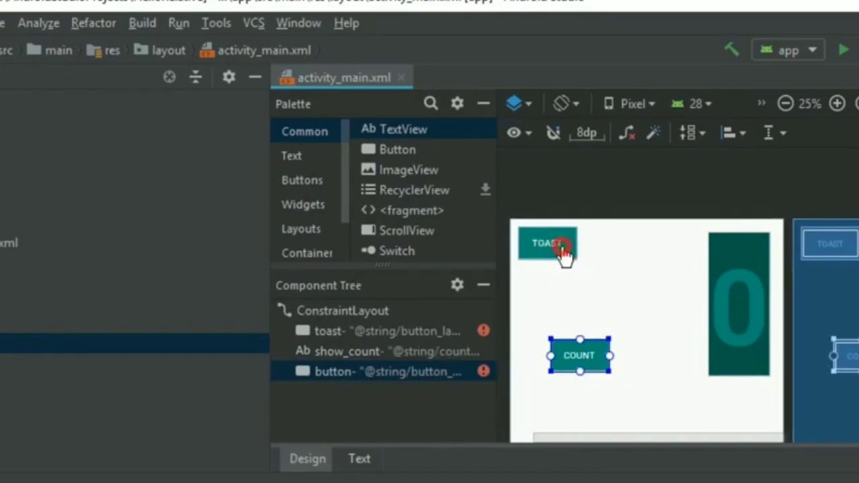
Task: Collapse the Component Tree panel with the minus icon
Action: pos(483,284)
